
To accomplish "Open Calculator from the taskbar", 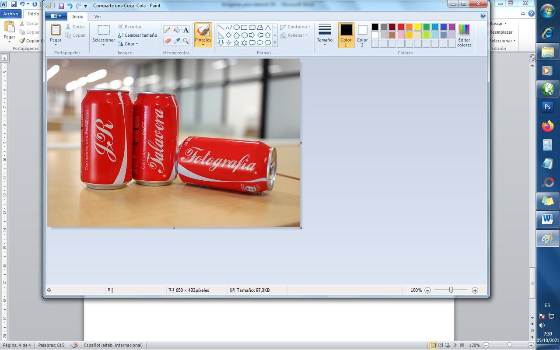I will pyautogui.click(x=547, y=145).
